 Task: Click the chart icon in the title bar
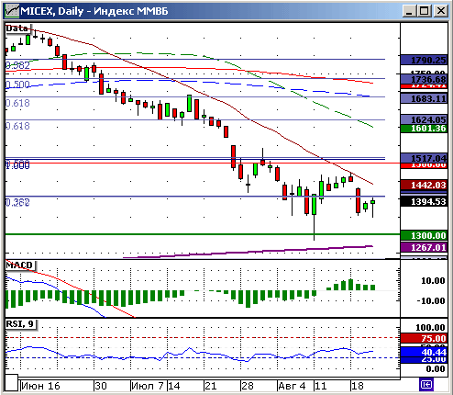tap(12, 11)
